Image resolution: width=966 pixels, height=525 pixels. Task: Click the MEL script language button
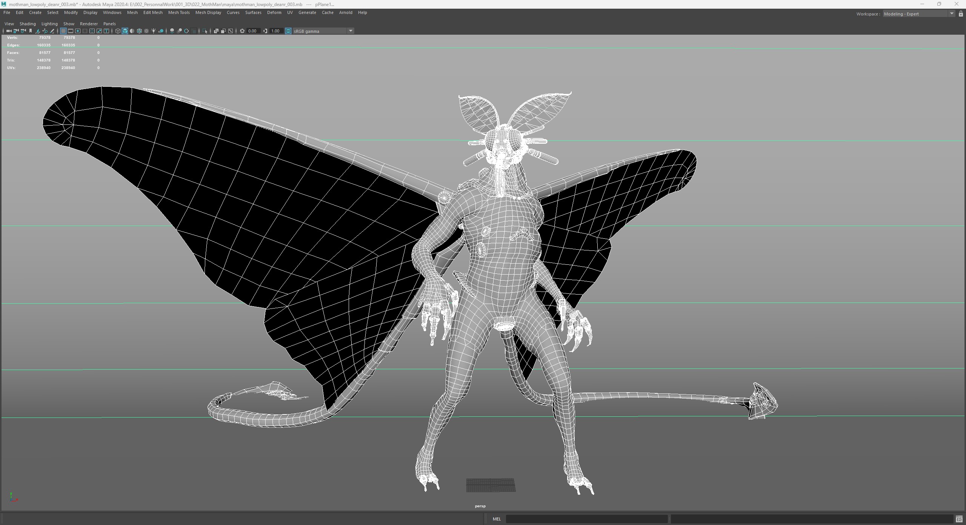(497, 519)
